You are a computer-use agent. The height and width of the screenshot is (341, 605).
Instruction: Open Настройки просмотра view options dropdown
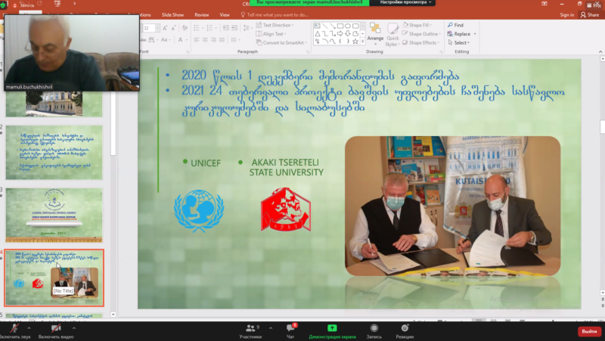[405, 2]
